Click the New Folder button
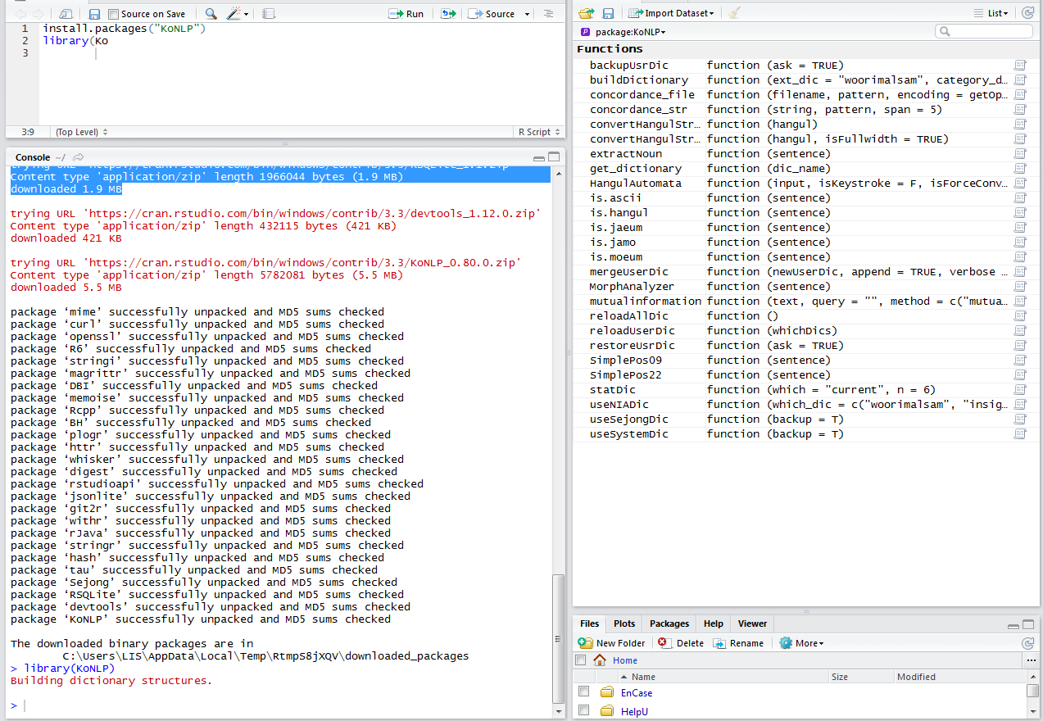The width and height of the screenshot is (1043, 721). point(612,643)
